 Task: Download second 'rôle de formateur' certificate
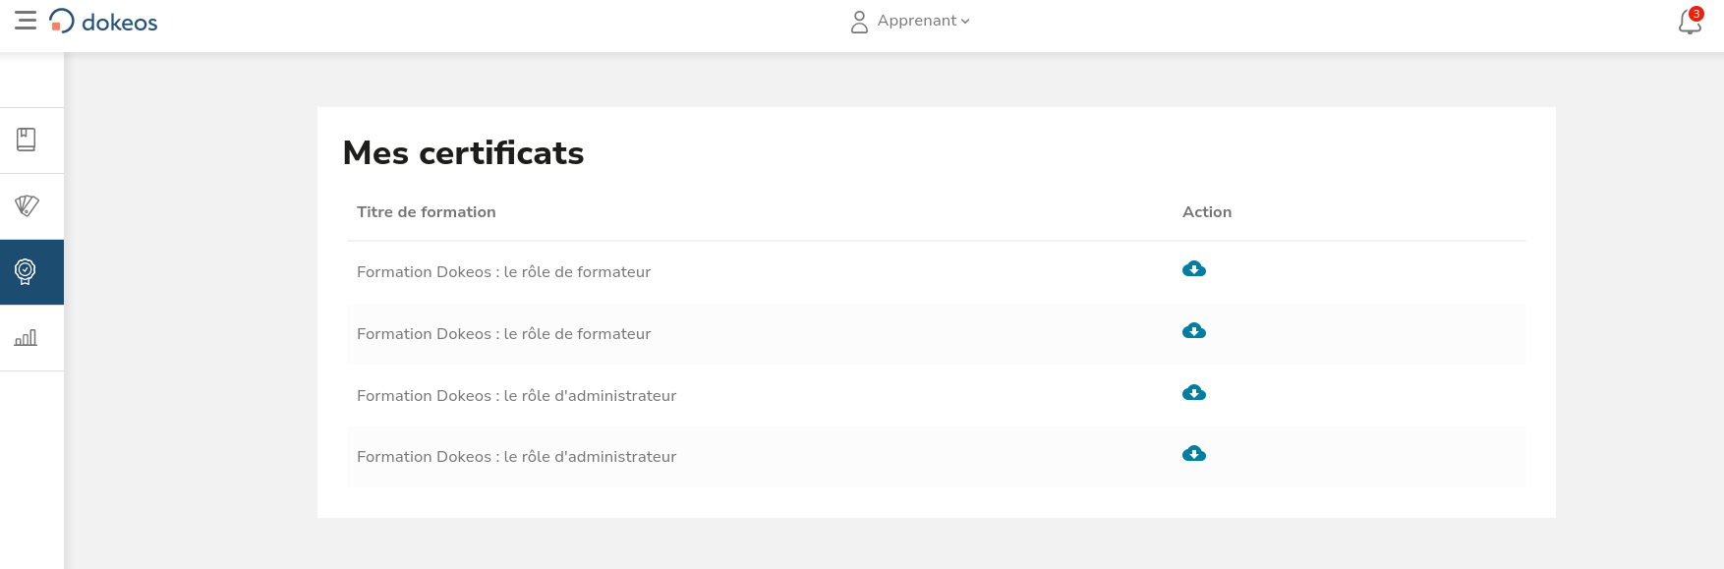coord(1194,331)
